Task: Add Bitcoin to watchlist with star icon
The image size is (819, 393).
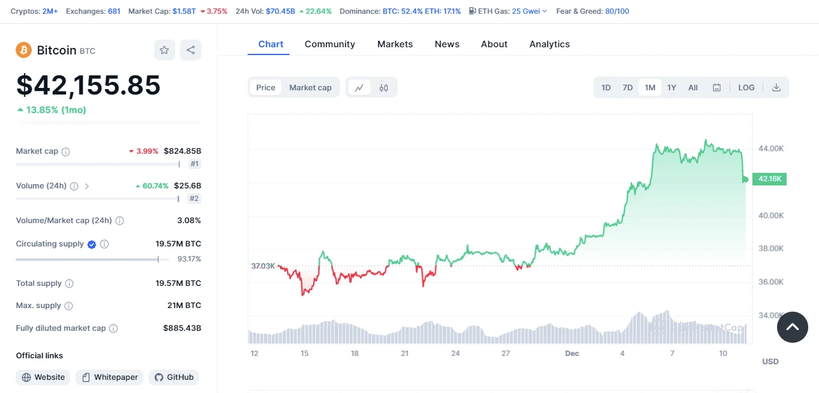Action: pos(164,50)
